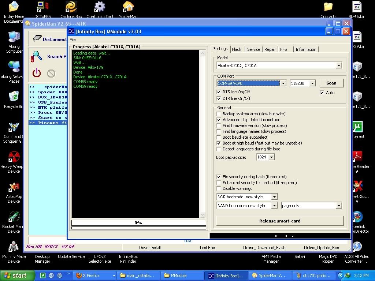Open BL-46.bin file icon
Viewport: 375px width, 281px height.
pyautogui.click(x=357, y=7)
